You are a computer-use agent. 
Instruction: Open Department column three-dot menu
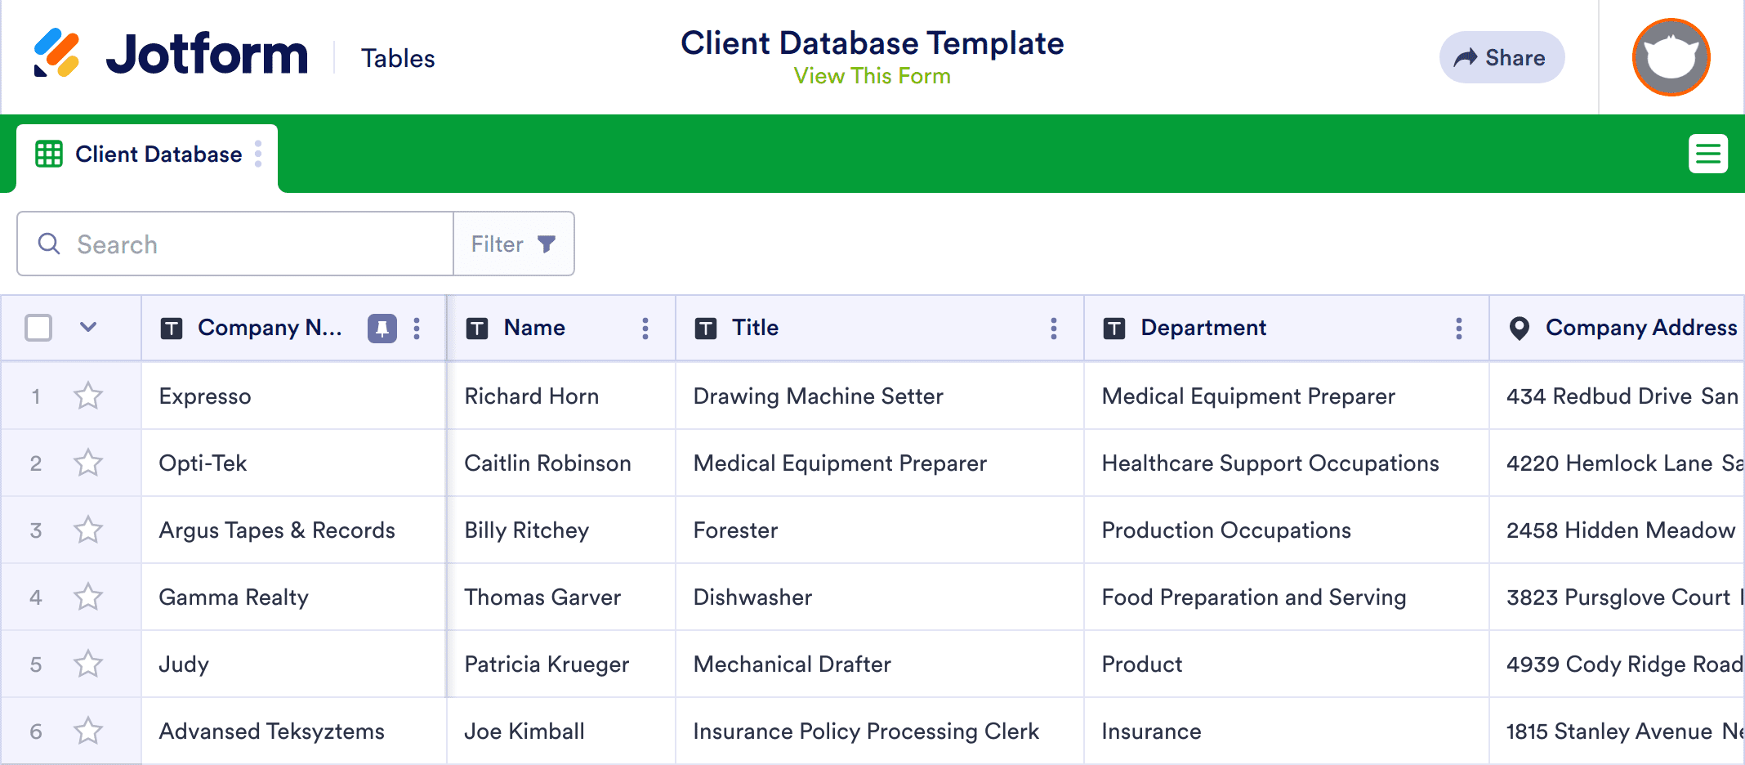tap(1459, 329)
